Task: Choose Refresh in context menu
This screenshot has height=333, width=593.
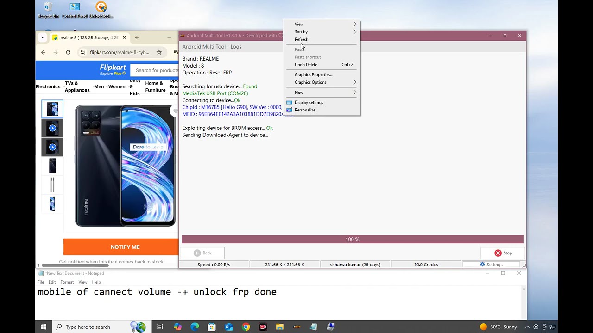Action: [322, 39]
